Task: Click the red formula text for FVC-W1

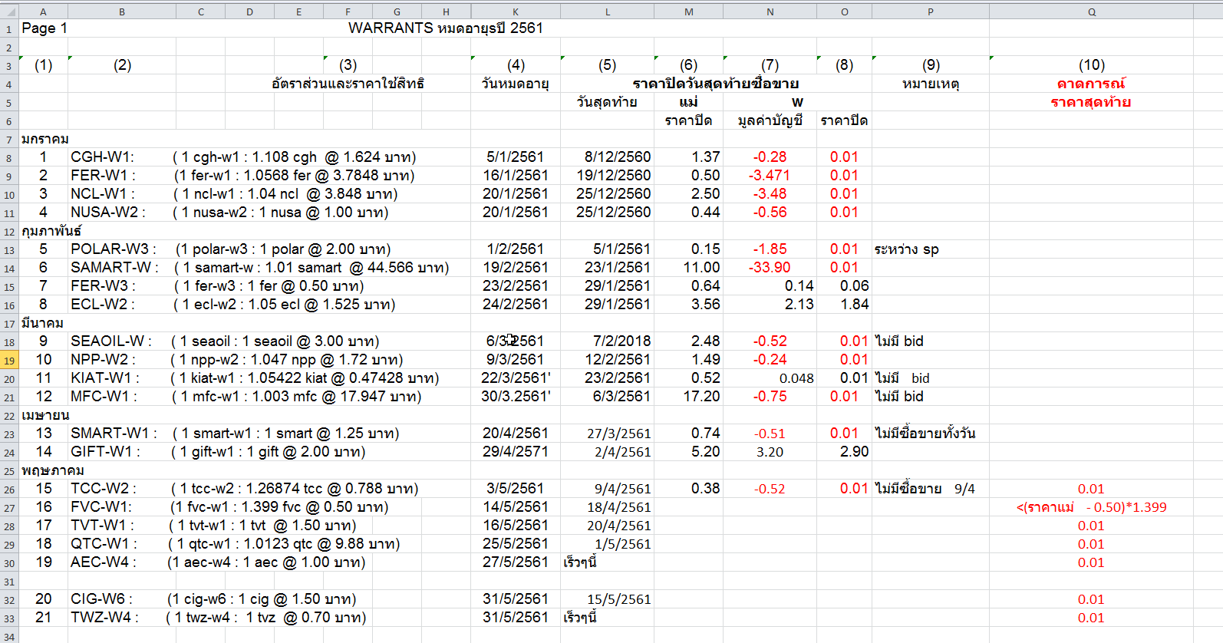Action: coord(1090,507)
